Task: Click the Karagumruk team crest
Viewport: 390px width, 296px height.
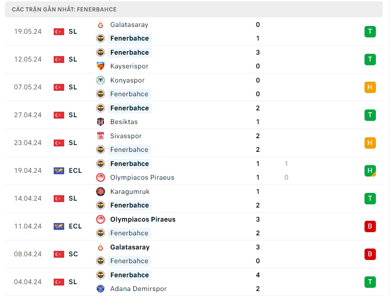Action: [101, 192]
